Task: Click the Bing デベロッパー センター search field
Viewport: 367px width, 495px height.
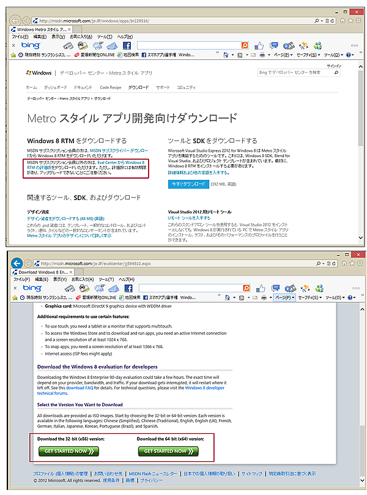Action: tap(300, 72)
